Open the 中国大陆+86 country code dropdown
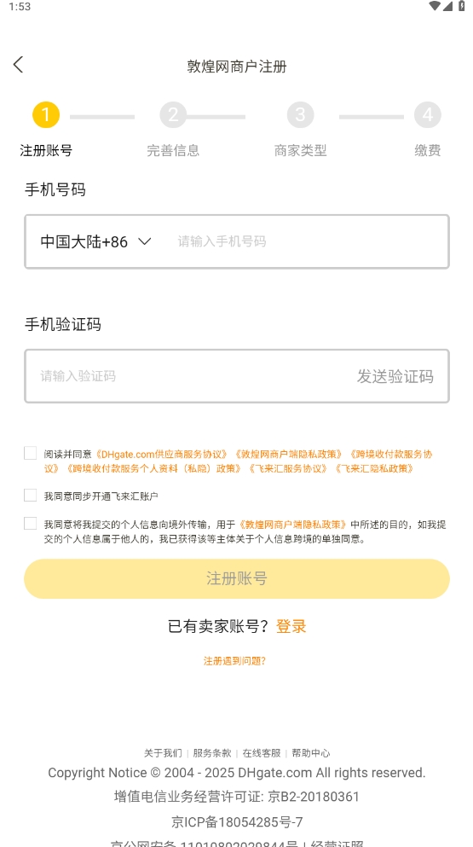This screenshot has width=473, height=847. (x=95, y=241)
